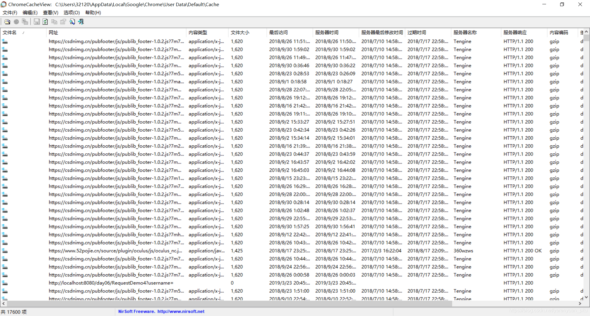Open the find magnifier toolbar icon
This screenshot has height=316, width=590.
[x=72, y=22]
